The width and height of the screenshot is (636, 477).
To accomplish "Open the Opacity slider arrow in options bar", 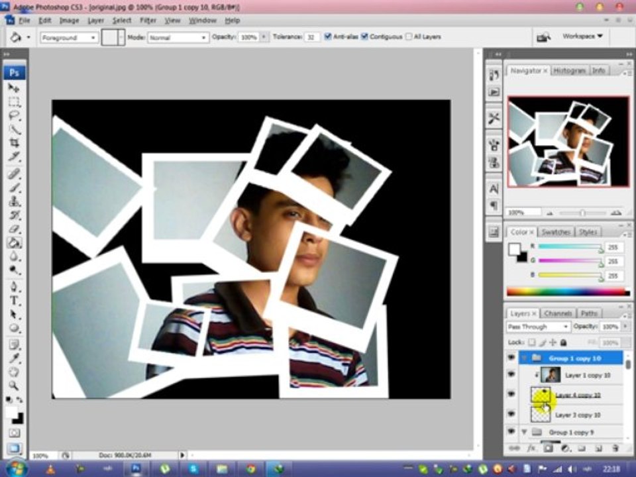I will pyautogui.click(x=264, y=37).
